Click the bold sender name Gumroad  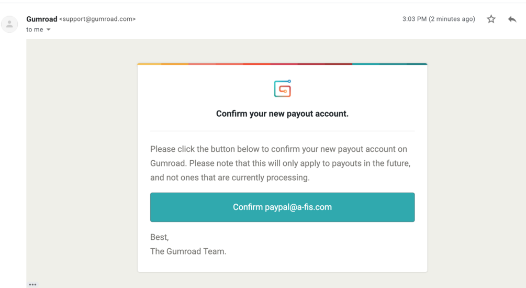pos(41,19)
